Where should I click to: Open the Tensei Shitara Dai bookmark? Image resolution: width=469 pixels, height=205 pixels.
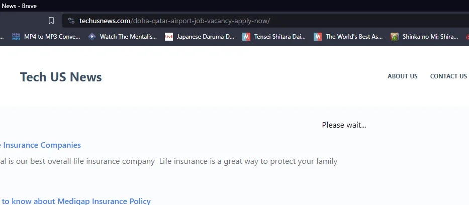pos(274,37)
